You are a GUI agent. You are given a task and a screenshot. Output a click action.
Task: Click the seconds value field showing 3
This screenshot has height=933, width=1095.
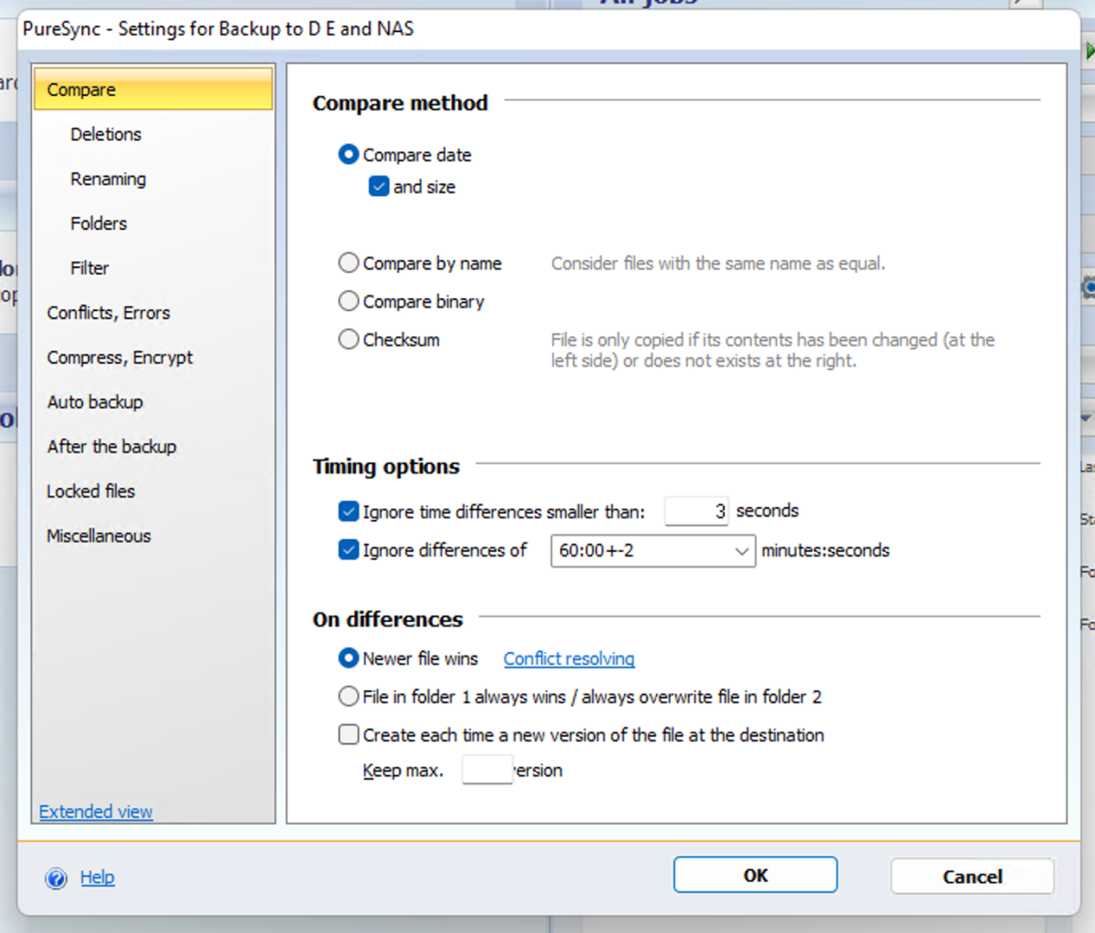tap(696, 512)
